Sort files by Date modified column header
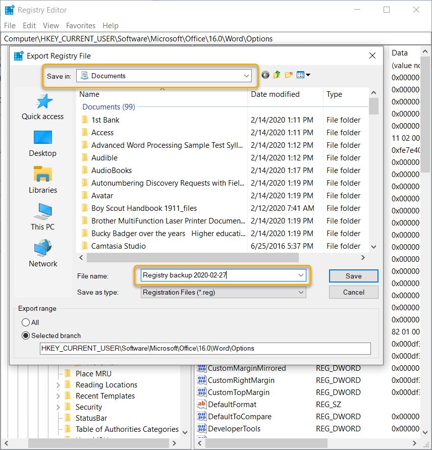 click(285, 94)
